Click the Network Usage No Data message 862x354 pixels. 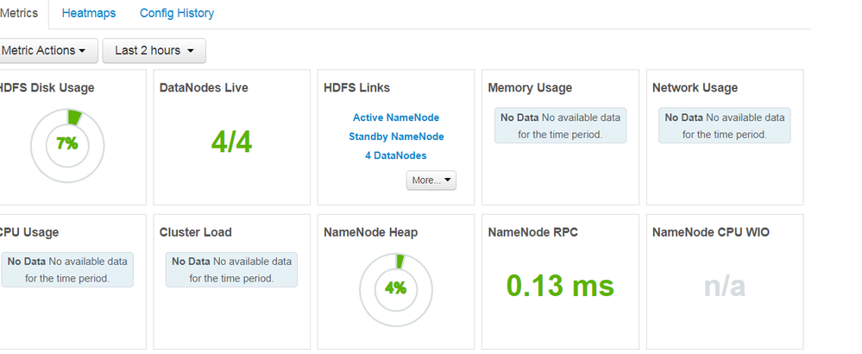pyautogui.click(x=724, y=125)
